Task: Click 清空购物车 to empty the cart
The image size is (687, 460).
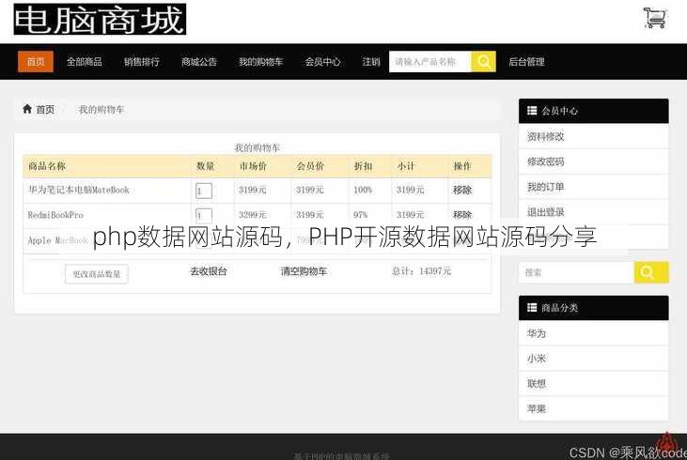Action: tap(304, 271)
